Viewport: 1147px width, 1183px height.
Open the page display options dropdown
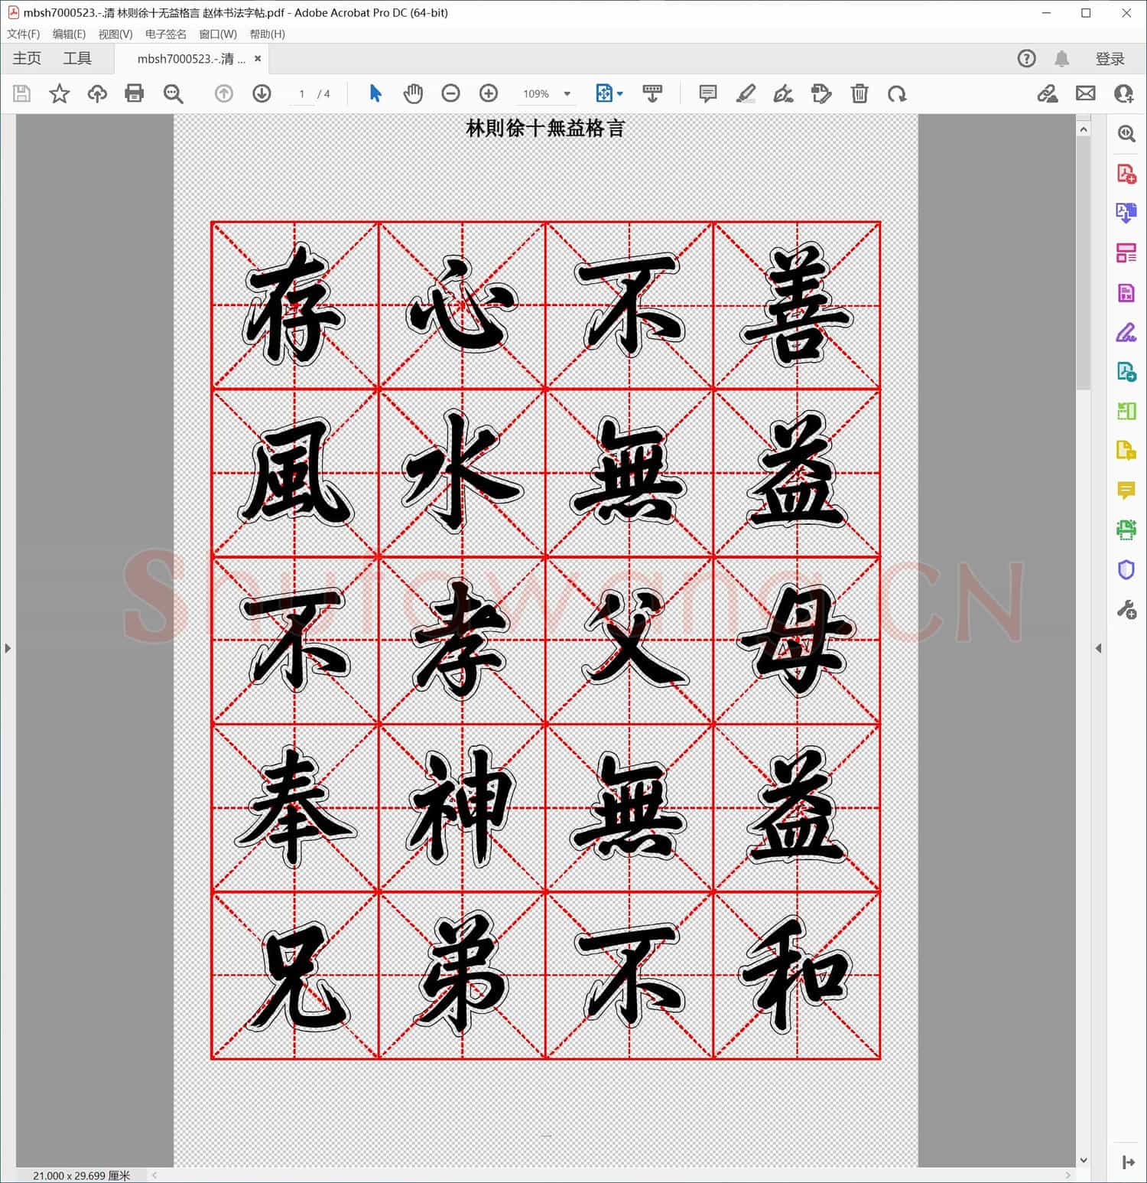[x=621, y=93]
